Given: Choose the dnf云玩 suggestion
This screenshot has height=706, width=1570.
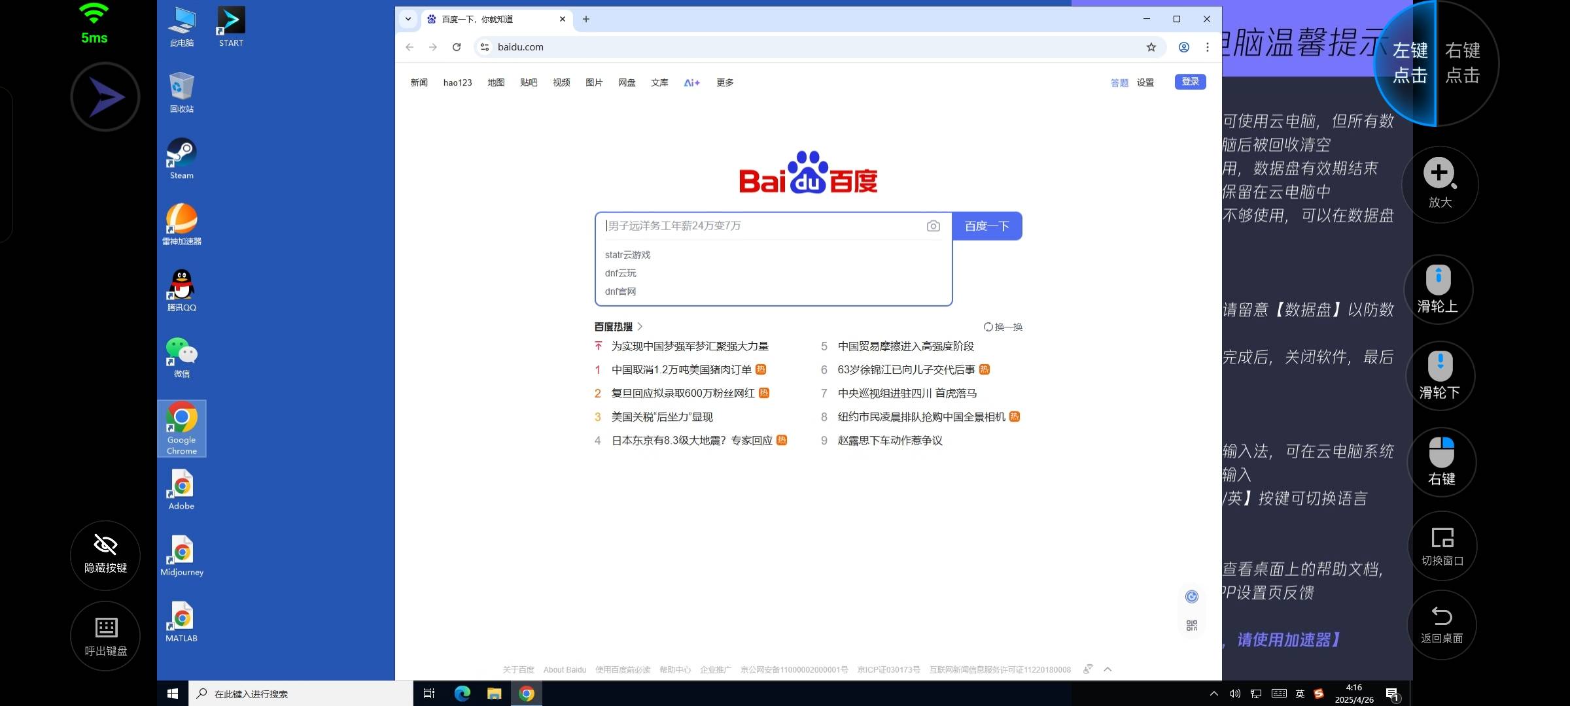Looking at the screenshot, I should [620, 273].
